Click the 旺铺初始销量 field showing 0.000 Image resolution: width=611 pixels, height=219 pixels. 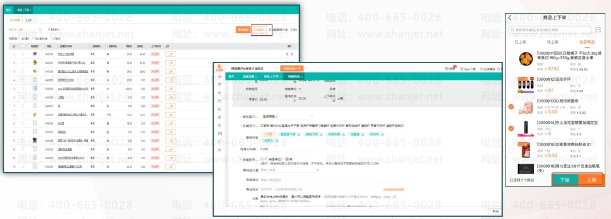tap(287, 149)
